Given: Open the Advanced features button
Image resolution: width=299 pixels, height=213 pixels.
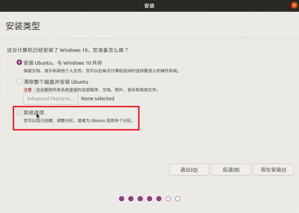Looking at the screenshot, I should pos(51,99).
